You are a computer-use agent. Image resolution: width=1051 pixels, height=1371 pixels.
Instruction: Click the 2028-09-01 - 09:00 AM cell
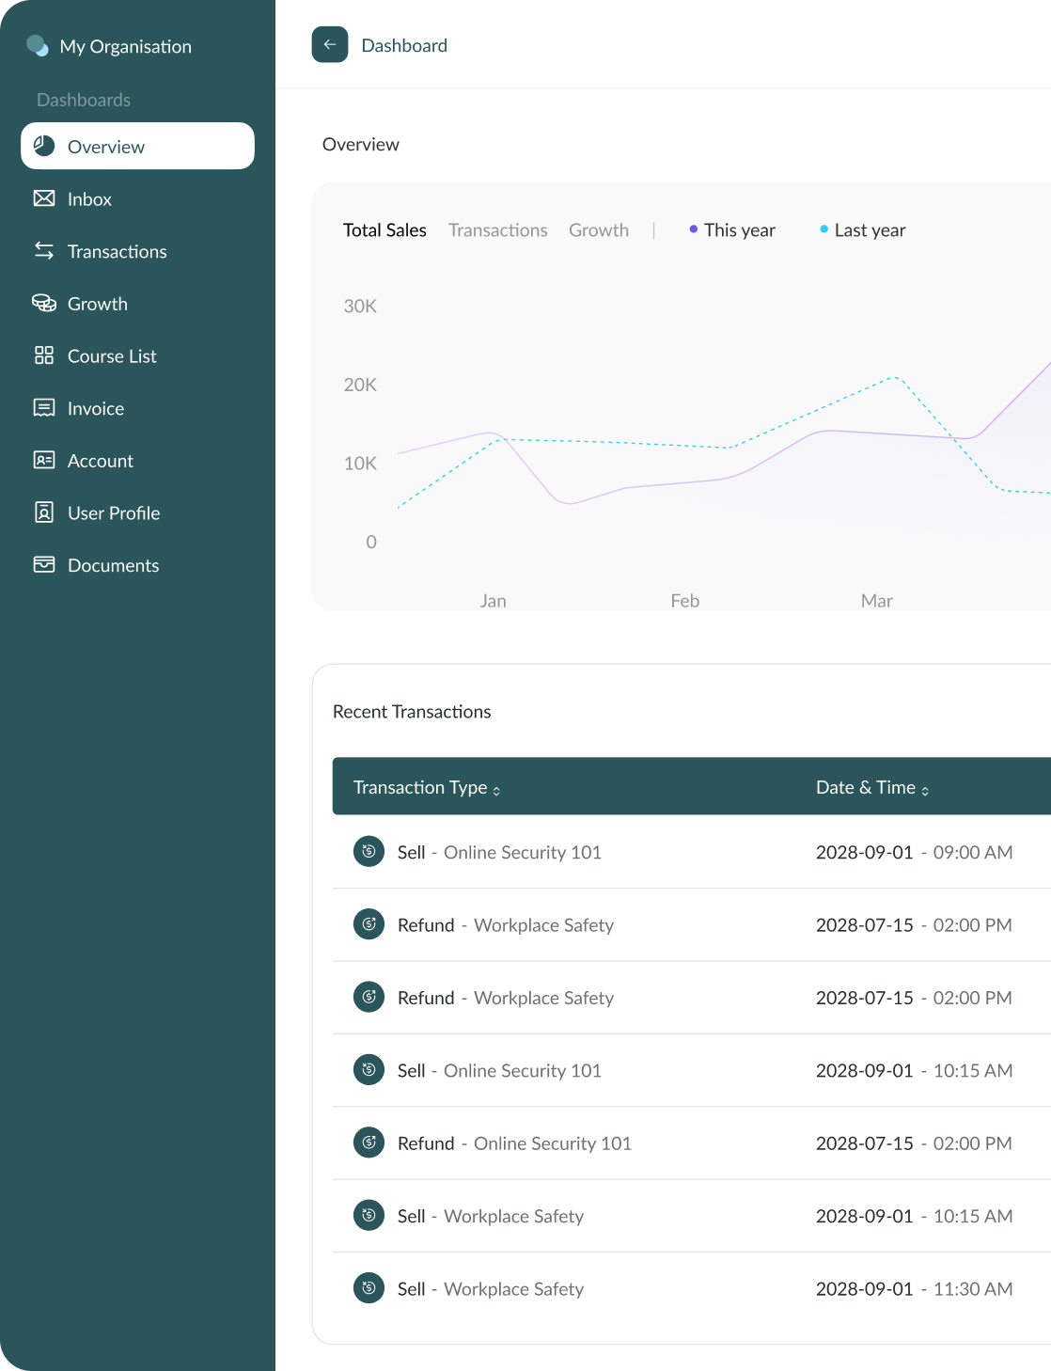(915, 852)
